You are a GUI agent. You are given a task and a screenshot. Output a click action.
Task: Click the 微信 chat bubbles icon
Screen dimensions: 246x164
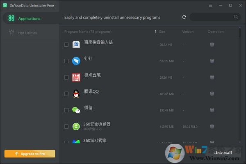coord(76,110)
